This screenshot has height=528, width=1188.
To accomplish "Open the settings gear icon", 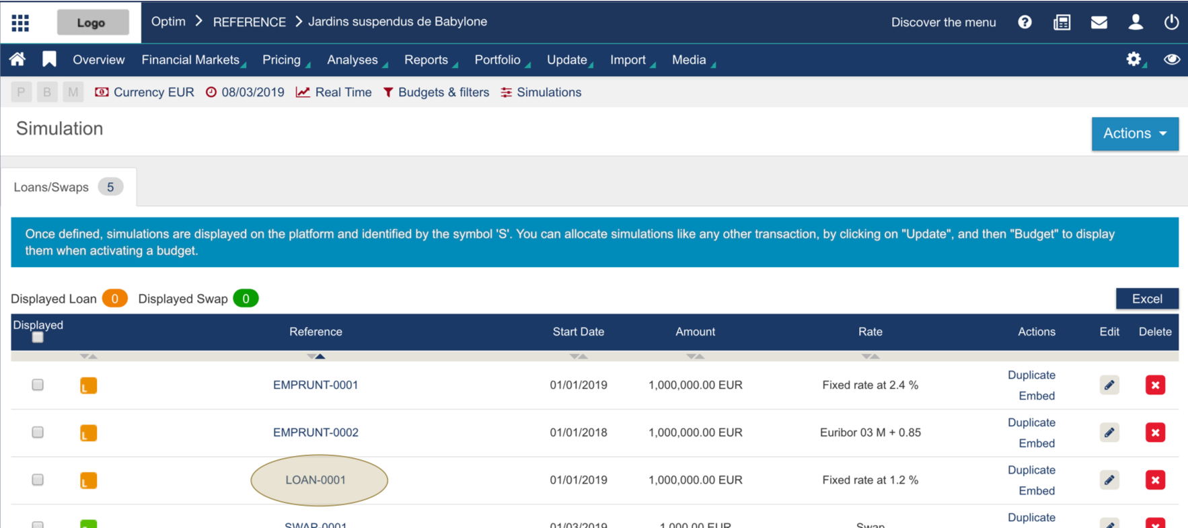I will (1134, 59).
